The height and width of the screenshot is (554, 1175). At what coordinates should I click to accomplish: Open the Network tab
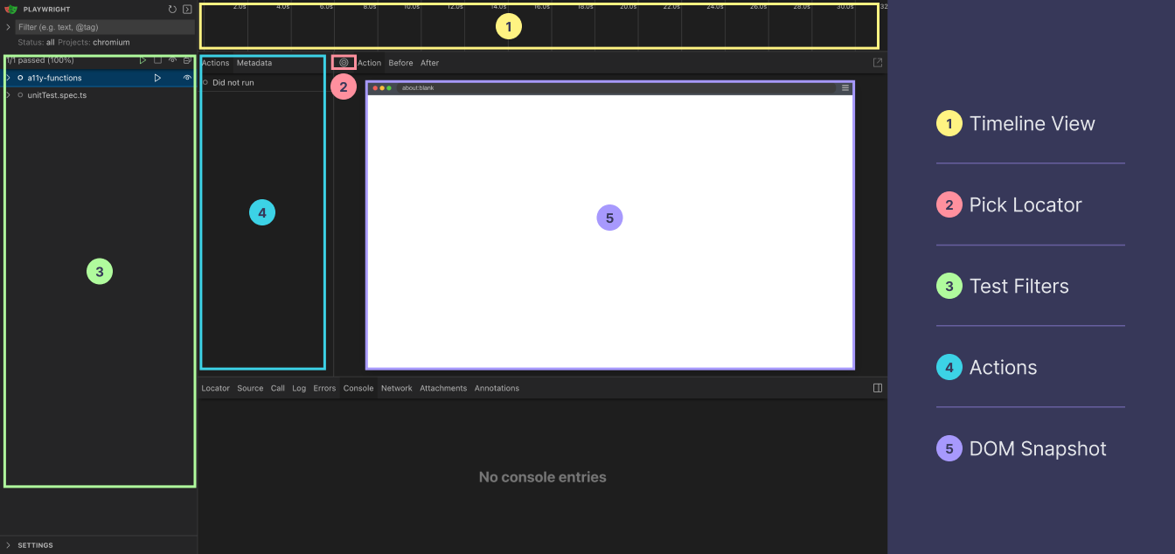pos(396,388)
